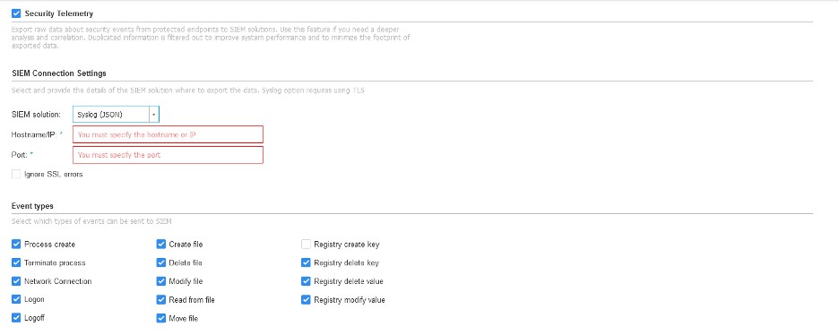Viewport: 839px width, 335px height.
Task: Toggle Network Connection checkbox
Action: [16, 281]
